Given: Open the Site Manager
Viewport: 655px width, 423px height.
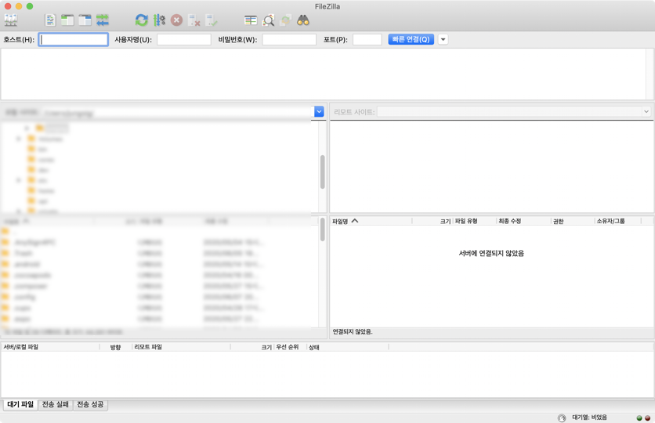Looking at the screenshot, I should 11,20.
